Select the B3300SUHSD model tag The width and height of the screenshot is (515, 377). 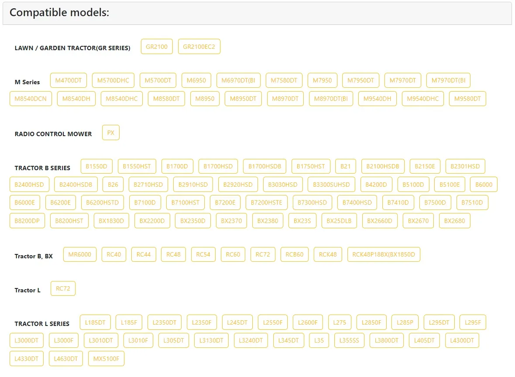(x=331, y=185)
